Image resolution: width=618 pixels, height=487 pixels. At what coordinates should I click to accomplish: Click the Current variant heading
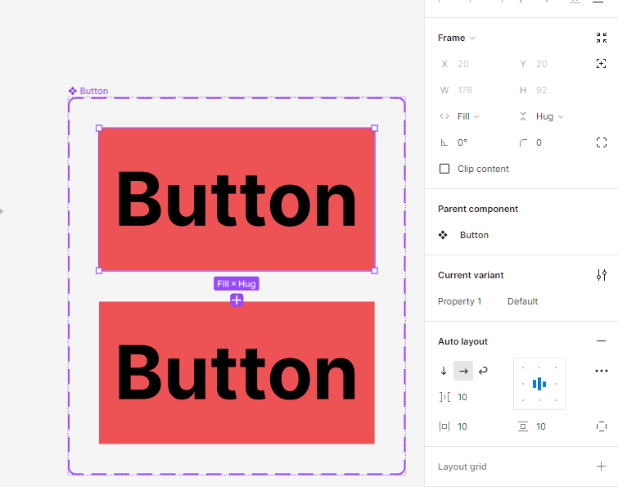point(471,275)
